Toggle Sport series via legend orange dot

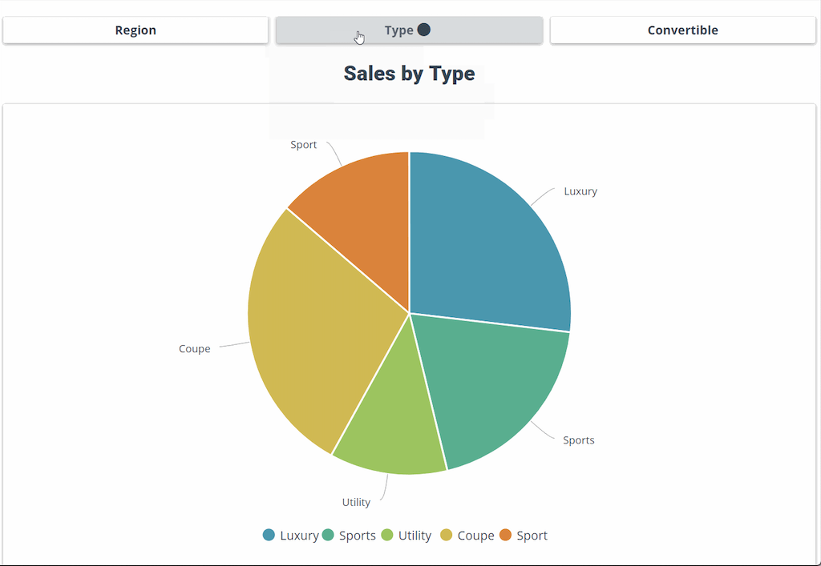pyautogui.click(x=505, y=535)
